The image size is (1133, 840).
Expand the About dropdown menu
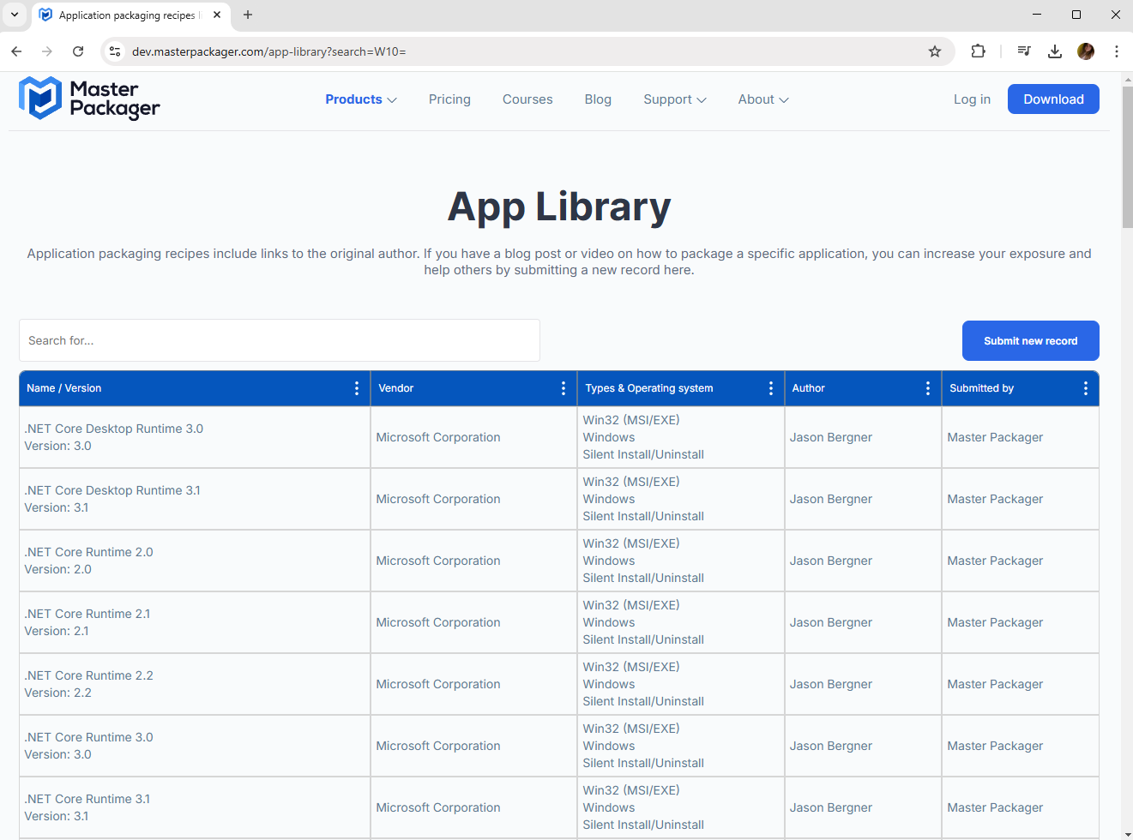click(x=762, y=99)
